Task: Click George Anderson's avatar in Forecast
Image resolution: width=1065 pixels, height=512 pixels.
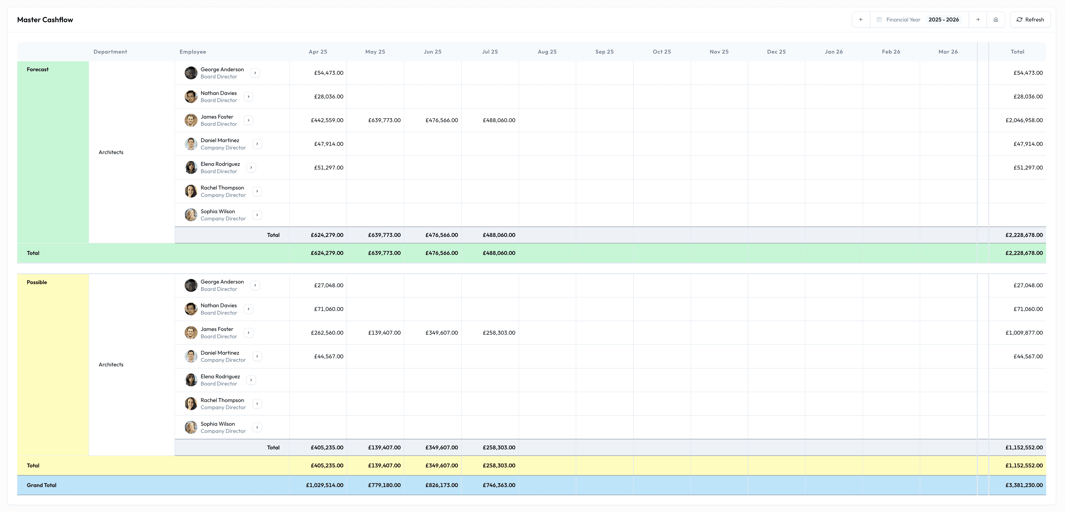Action: pos(191,73)
